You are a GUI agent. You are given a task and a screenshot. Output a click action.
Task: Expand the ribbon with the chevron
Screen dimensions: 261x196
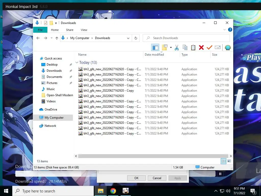[x=224, y=30]
